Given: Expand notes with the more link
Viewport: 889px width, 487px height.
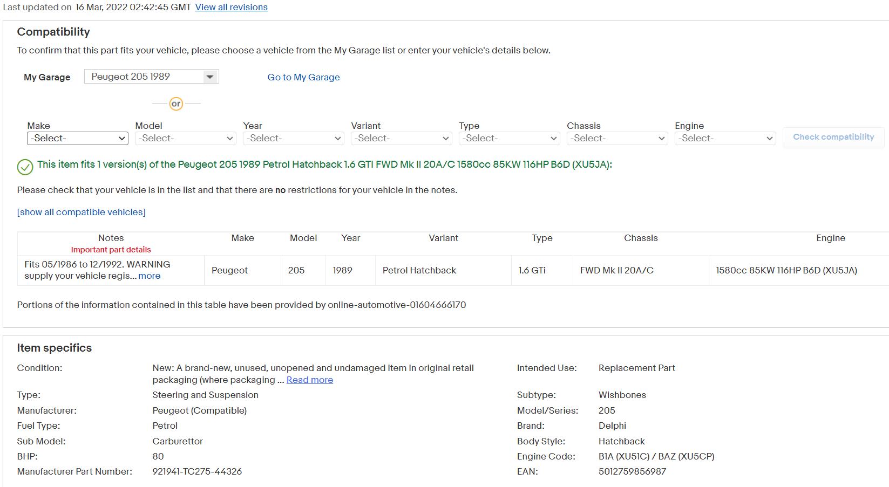Looking at the screenshot, I should click(x=150, y=276).
